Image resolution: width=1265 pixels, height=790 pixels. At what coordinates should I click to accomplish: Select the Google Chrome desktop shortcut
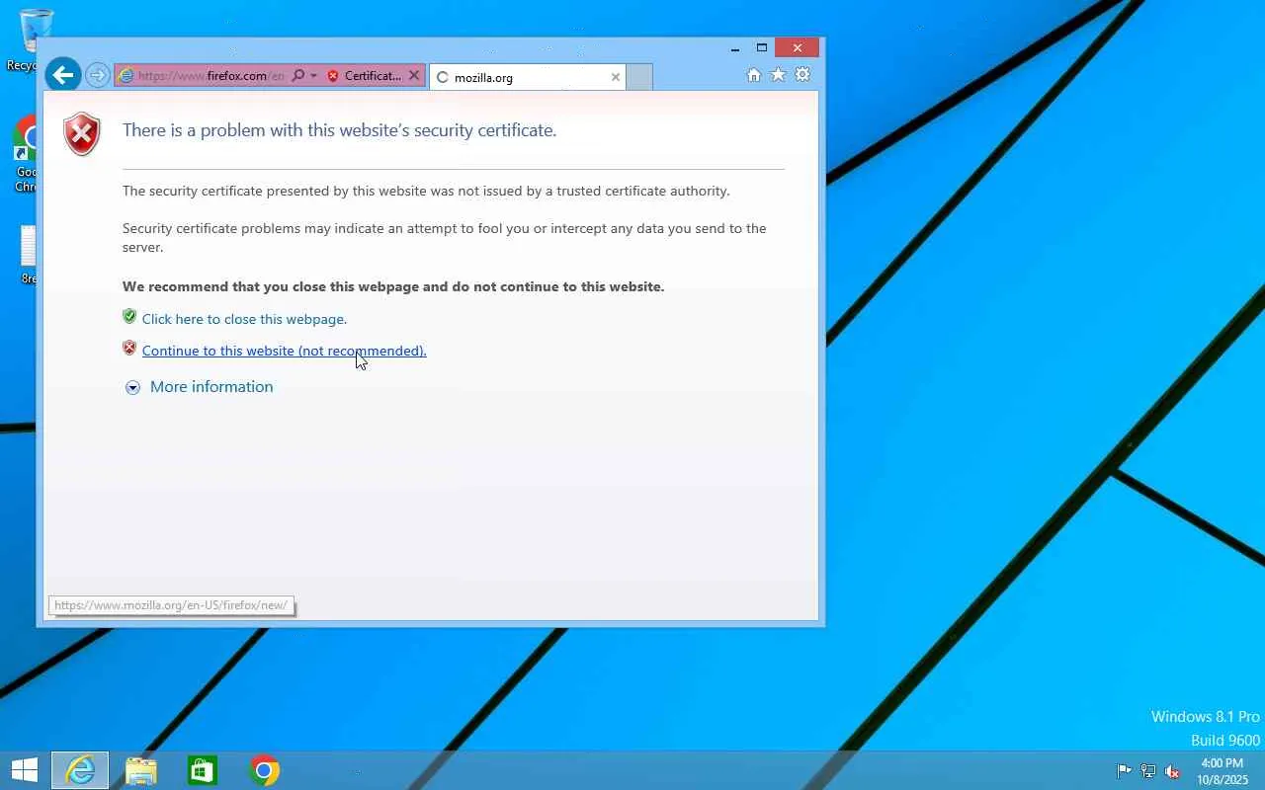(27, 155)
